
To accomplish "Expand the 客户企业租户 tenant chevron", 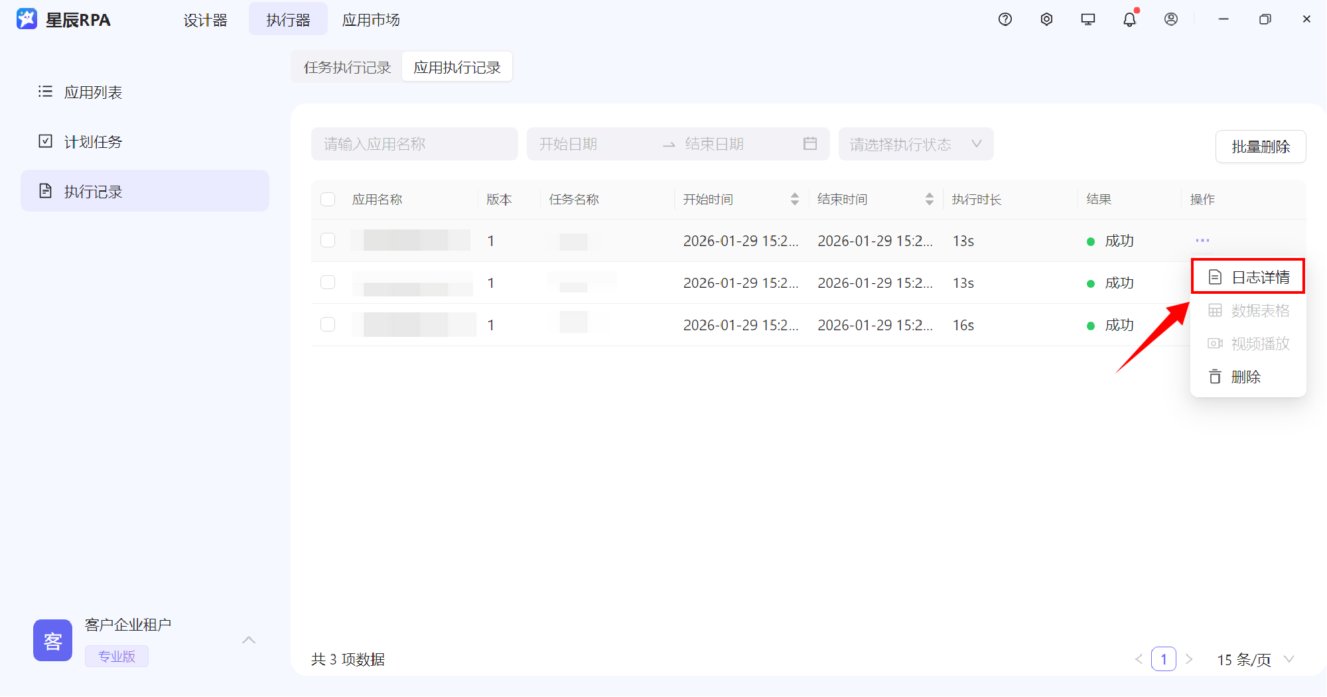I will point(249,640).
